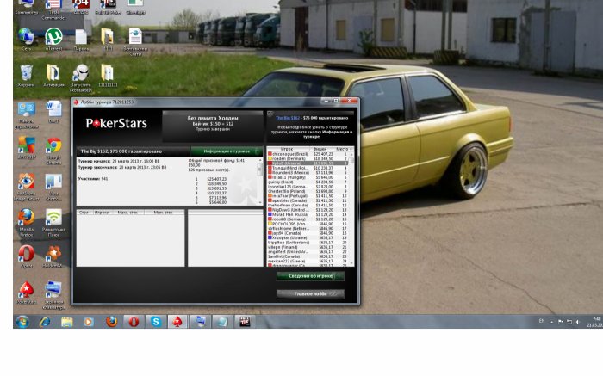Screen dimensions: 603x376
Task: Open uTorrent desktop icon
Action: click(x=53, y=37)
